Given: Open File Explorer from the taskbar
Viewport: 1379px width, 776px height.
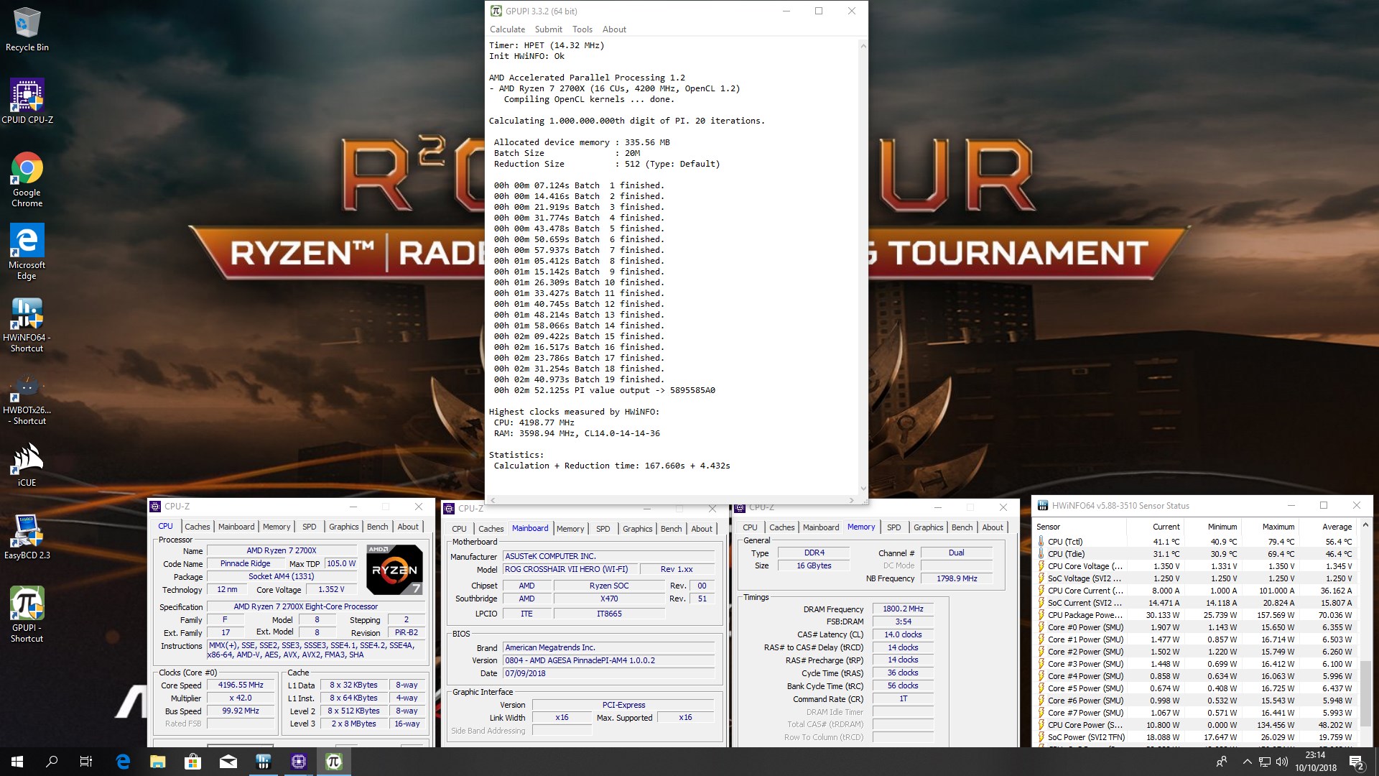Looking at the screenshot, I should 158,762.
